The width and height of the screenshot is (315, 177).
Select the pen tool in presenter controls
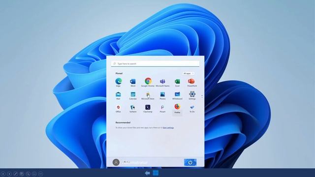point(15,174)
